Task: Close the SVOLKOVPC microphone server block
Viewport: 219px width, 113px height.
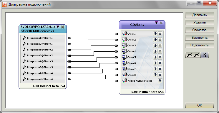Action: point(63,27)
